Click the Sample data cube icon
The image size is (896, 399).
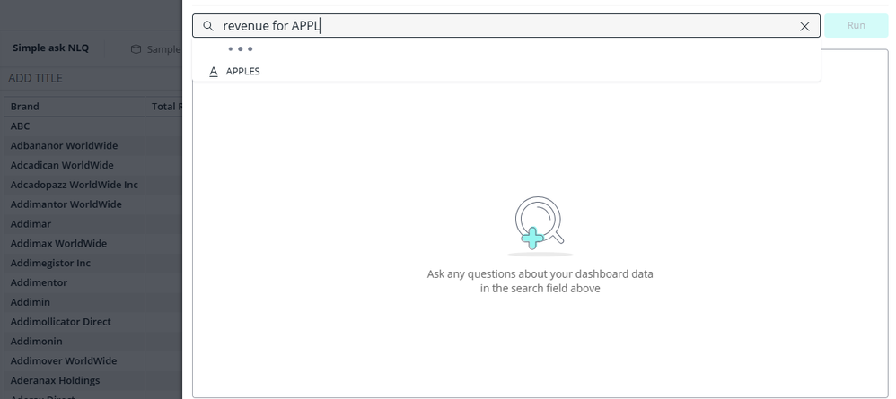(136, 49)
